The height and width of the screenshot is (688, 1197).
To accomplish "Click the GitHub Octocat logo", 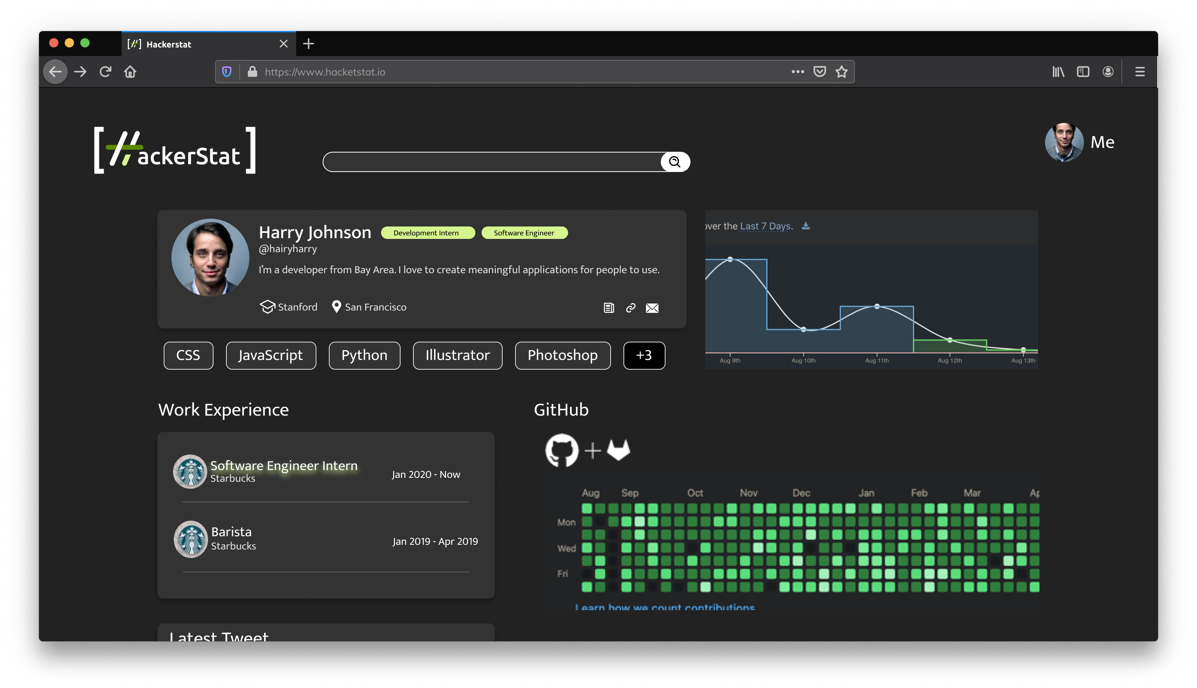I will [x=561, y=450].
